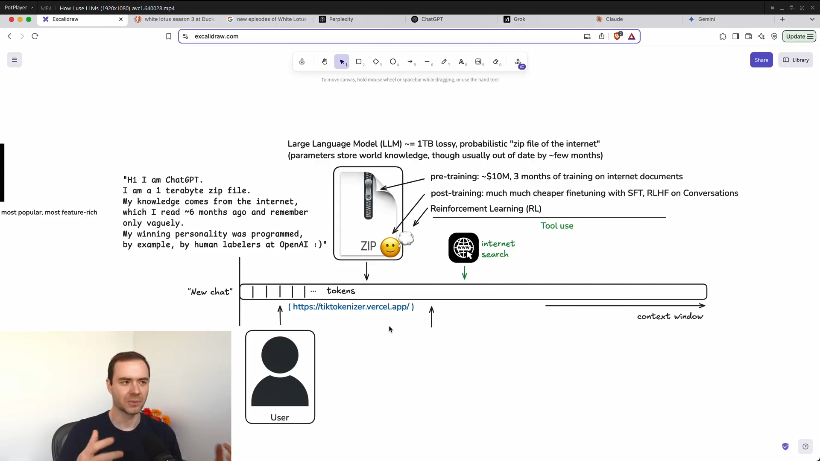Viewport: 820px width, 461px height.
Task: Switch to the ChatGPT tab
Action: (432, 19)
